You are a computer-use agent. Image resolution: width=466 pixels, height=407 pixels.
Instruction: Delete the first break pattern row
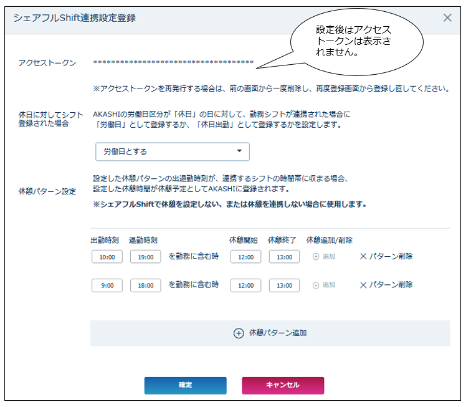coord(386,256)
